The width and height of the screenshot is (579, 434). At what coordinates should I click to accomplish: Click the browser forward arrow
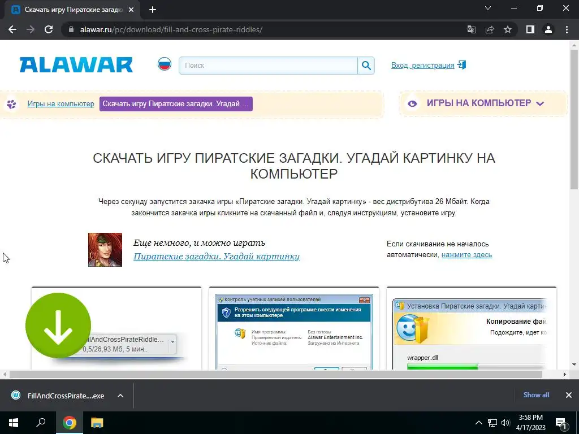tap(31, 29)
